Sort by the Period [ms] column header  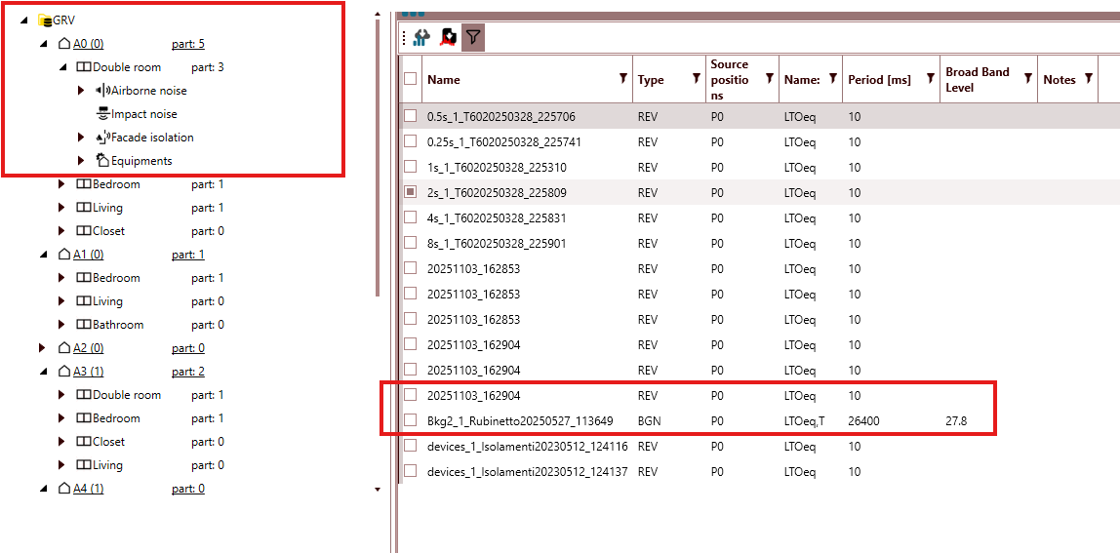point(879,80)
